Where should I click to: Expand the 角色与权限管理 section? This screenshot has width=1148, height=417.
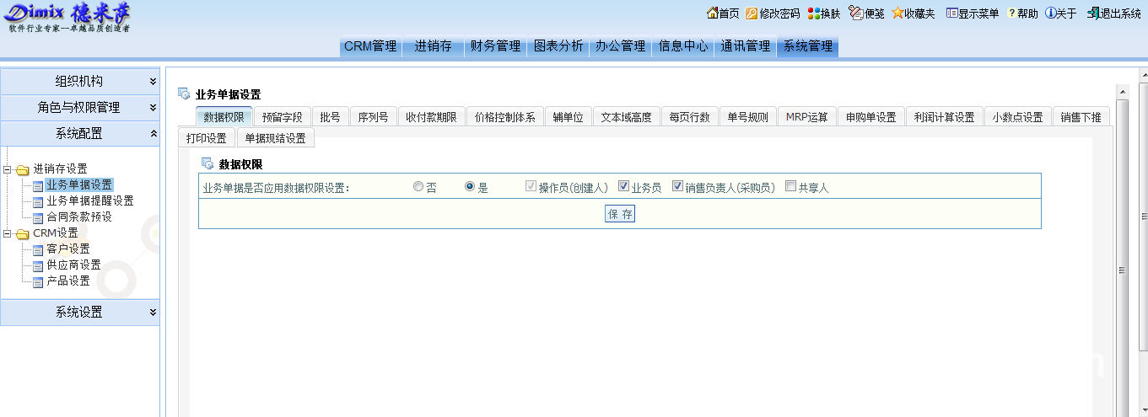click(x=80, y=108)
